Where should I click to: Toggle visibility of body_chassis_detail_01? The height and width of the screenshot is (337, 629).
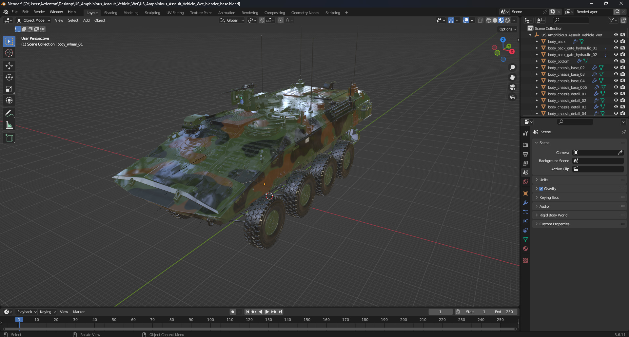[616, 94]
